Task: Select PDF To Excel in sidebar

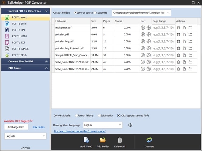Action: (19, 24)
